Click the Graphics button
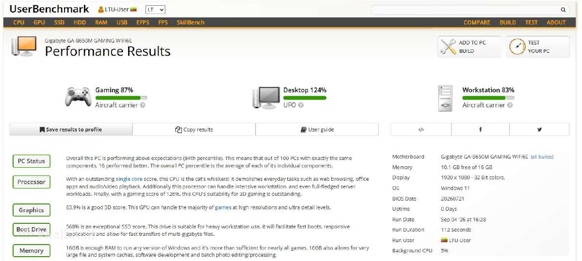The width and height of the screenshot is (582, 261). coord(32,210)
